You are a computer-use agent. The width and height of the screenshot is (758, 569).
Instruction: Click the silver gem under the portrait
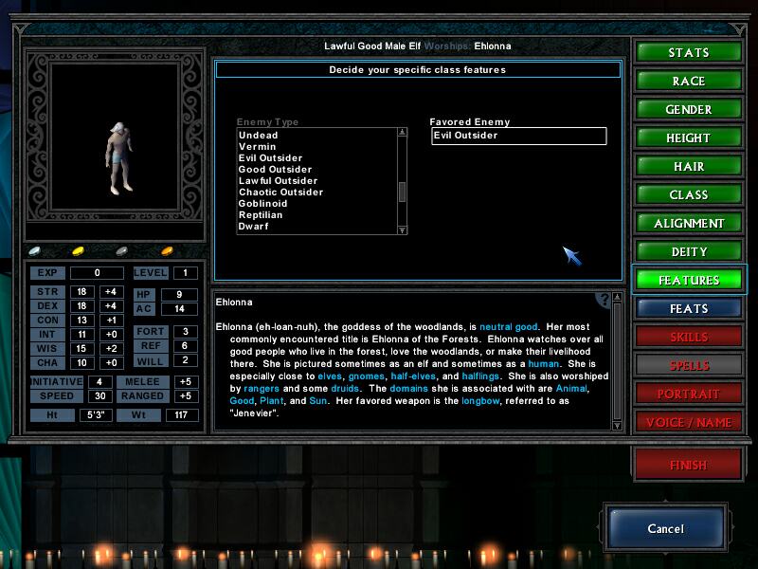[x=35, y=251]
